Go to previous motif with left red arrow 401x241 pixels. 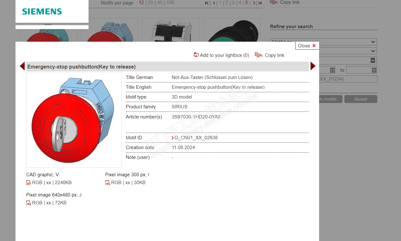click(x=22, y=66)
